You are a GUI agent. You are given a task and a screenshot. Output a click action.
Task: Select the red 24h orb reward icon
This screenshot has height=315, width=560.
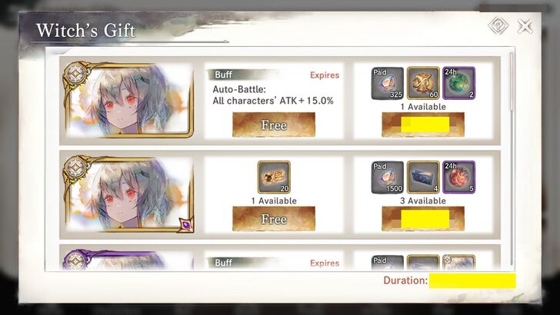tap(459, 177)
